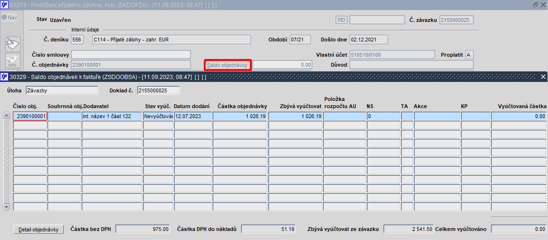Click first-row Souhrnná obj. empty cell
The image size is (548, 240).
(x=64, y=116)
